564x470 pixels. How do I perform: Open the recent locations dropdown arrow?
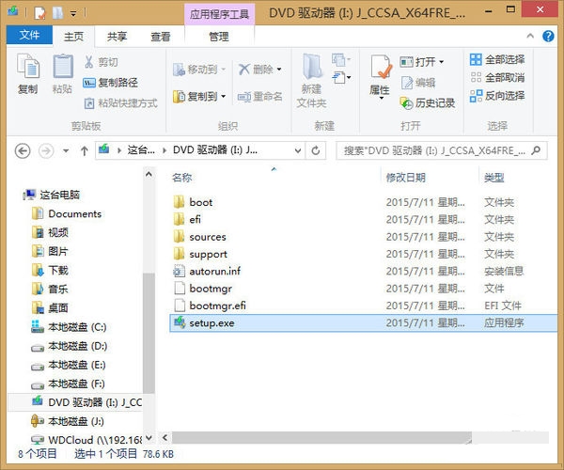click(x=66, y=151)
